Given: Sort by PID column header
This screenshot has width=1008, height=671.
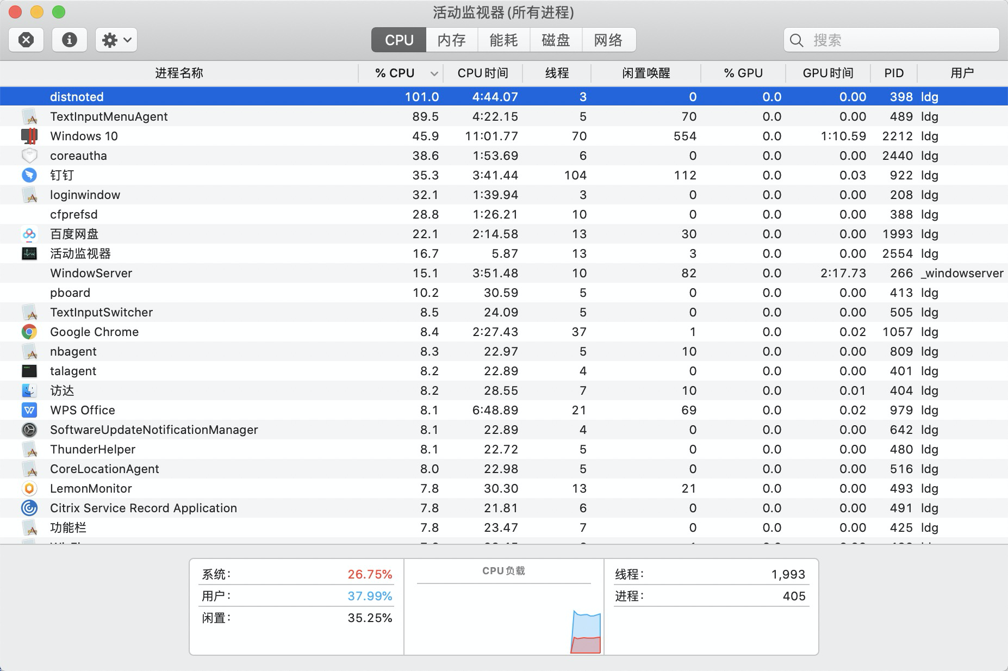Looking at the screenshot, I should (x=893, y=73).
